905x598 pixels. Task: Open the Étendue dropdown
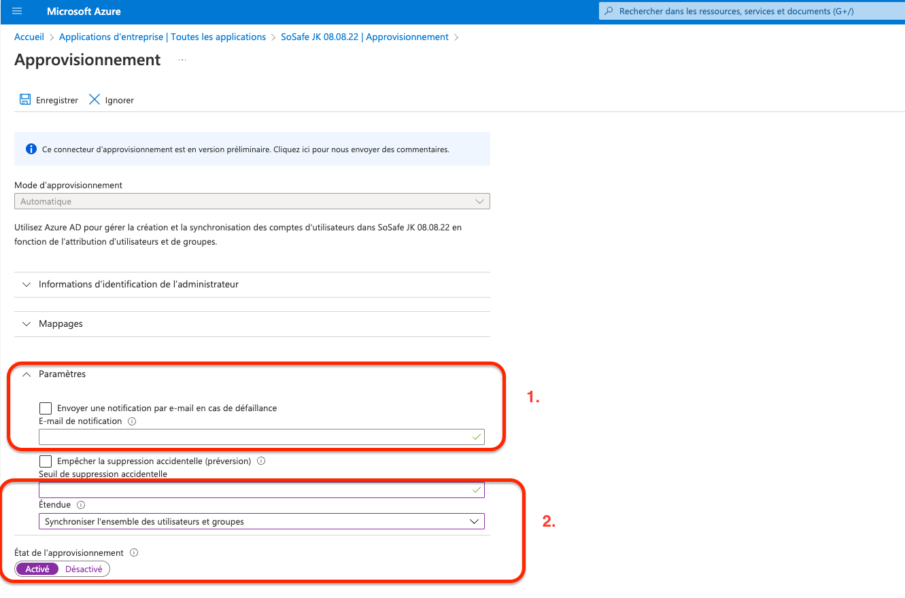(x=261, y=521)
